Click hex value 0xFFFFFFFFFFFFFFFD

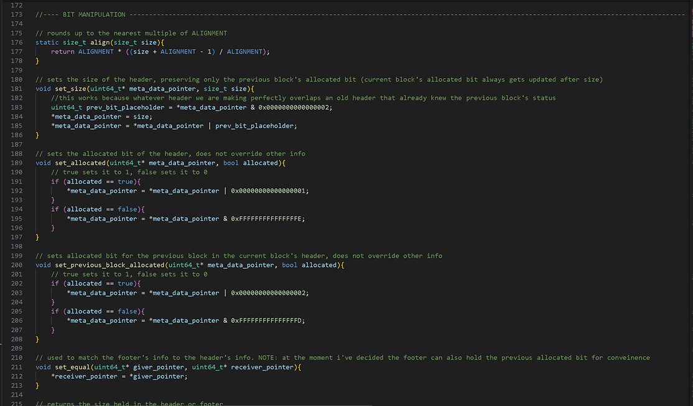pos(267,321)
